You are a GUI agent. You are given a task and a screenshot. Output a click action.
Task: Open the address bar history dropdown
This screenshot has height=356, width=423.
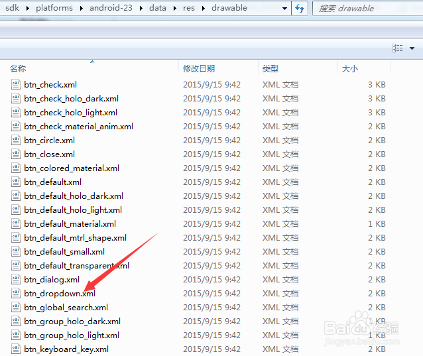coord(284,9)
